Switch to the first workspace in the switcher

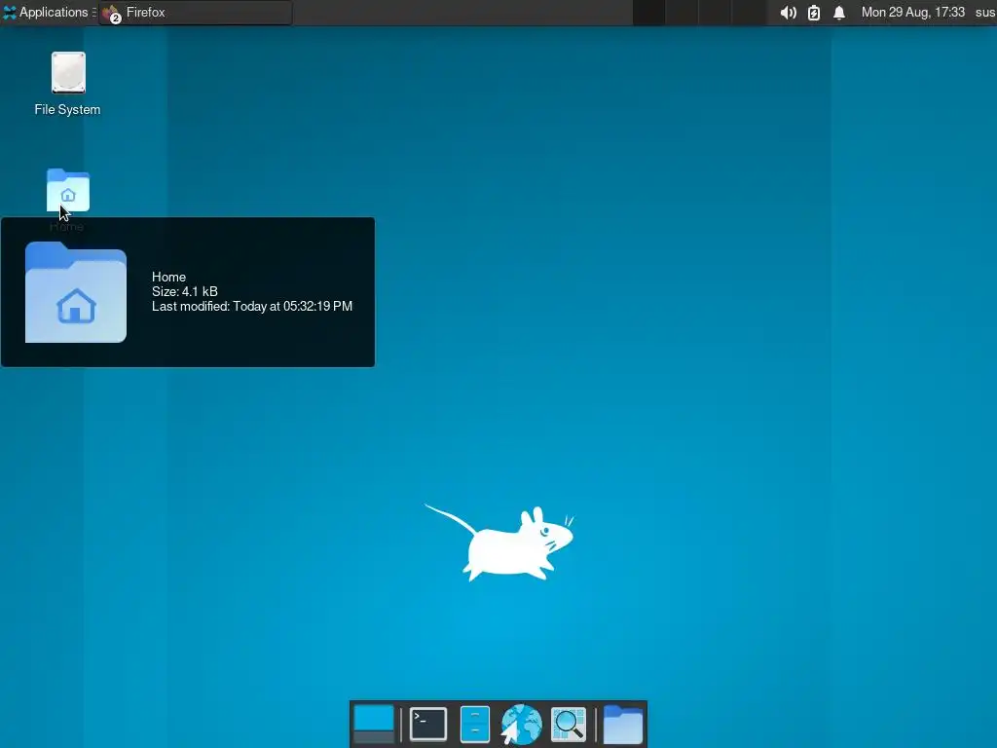[x=648, y=13]
